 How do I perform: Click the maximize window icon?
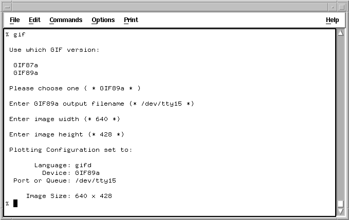[342, 6]
